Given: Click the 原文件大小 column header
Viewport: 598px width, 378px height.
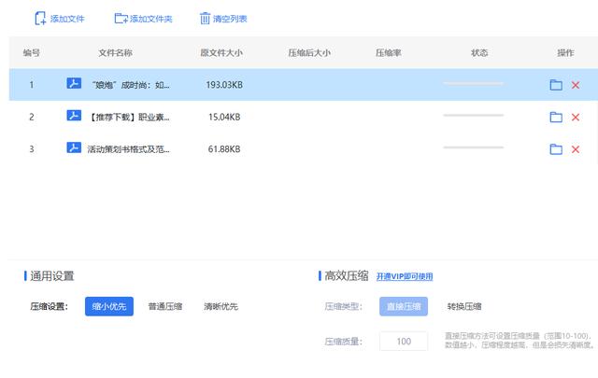Looking at the screenshot, I should click(221, 53).
